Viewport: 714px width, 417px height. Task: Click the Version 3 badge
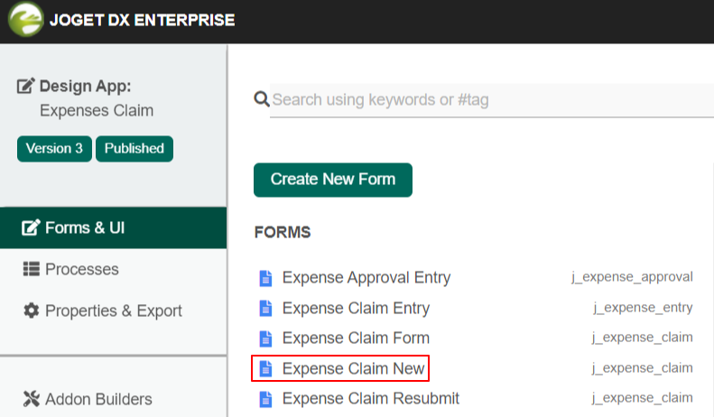pyautogui.click(x=54, y=149)
